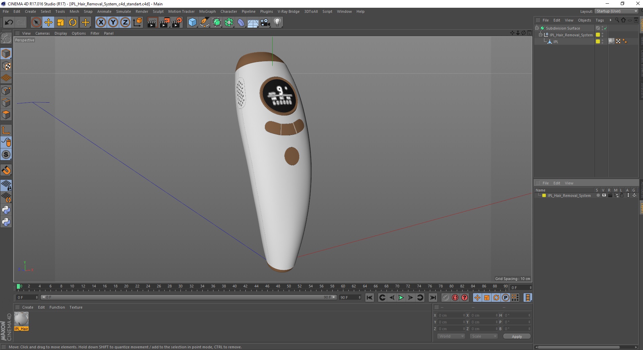The height and width of the screenshot is (350, 643).
Task: Toggle Y axis lock
Action: [113, 23]
